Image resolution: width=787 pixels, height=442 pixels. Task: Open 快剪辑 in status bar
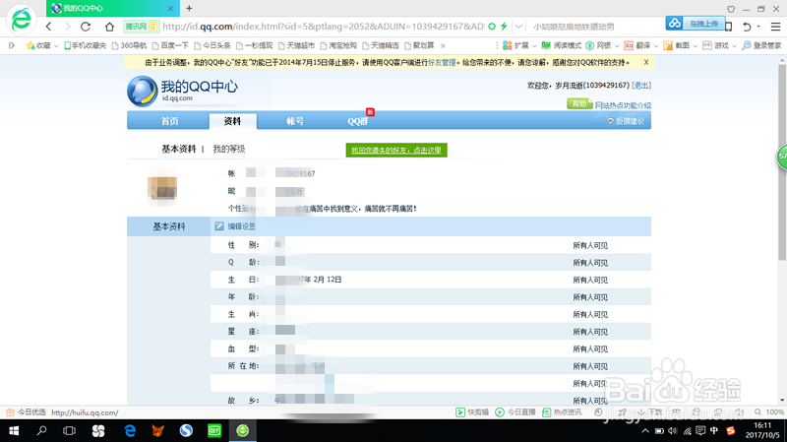click(x=472, y=412)
